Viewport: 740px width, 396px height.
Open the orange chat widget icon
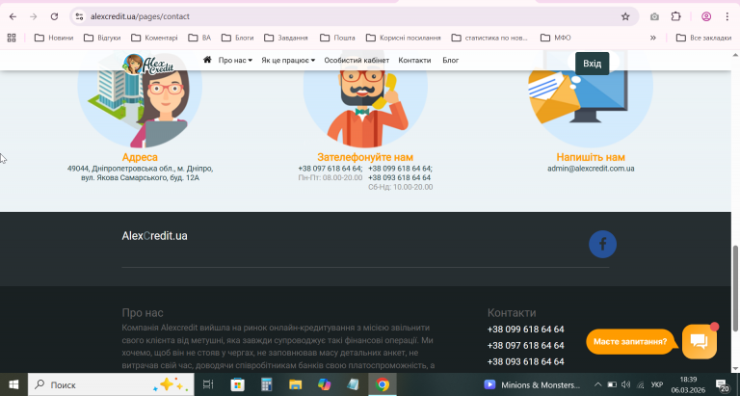[x=699, y=341]
